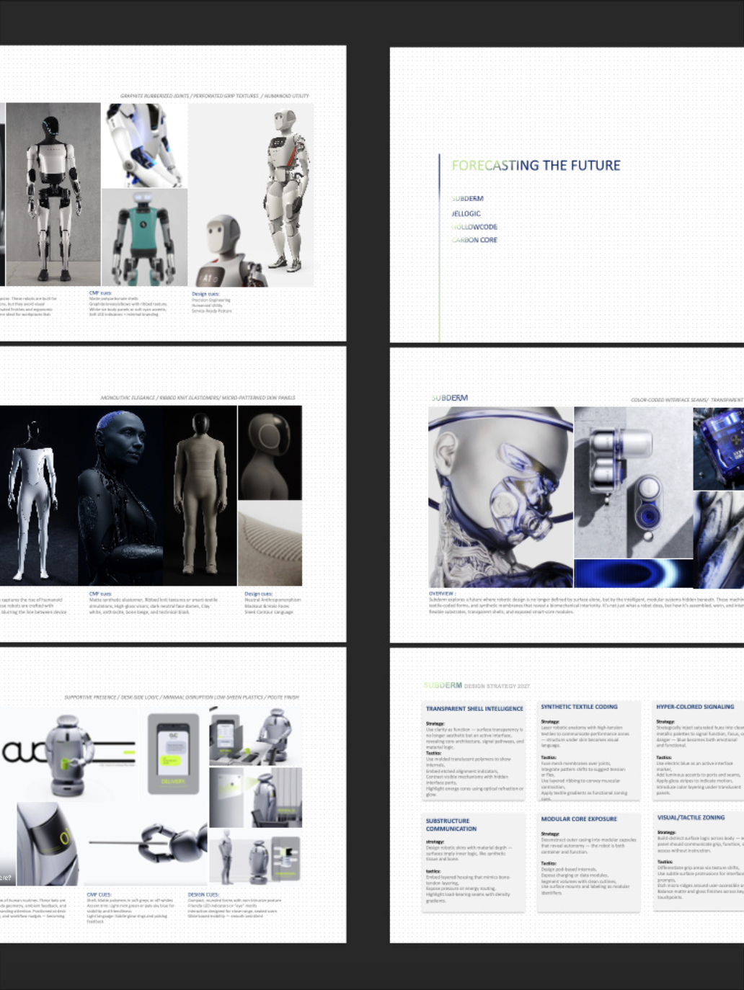Screen dimensions: 744x990
Task: Open the 'SUBSTRUCTURE COMMUNICATION' card title
Action: pos(451,825)
